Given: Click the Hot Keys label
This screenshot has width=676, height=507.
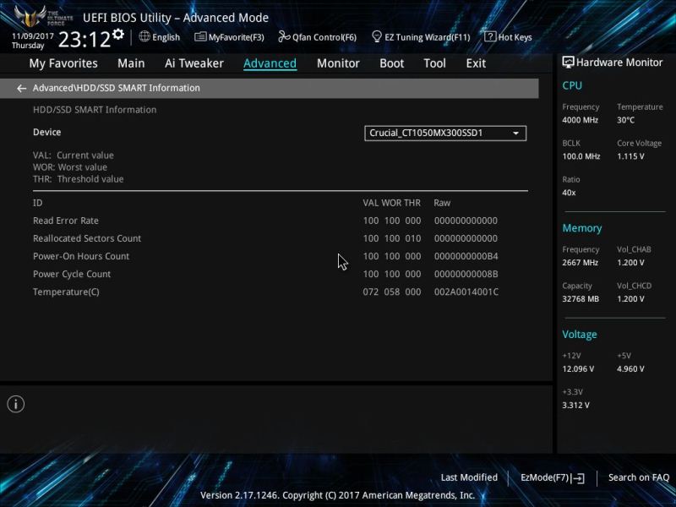Looking at the screenshot, I should [515, 37].
